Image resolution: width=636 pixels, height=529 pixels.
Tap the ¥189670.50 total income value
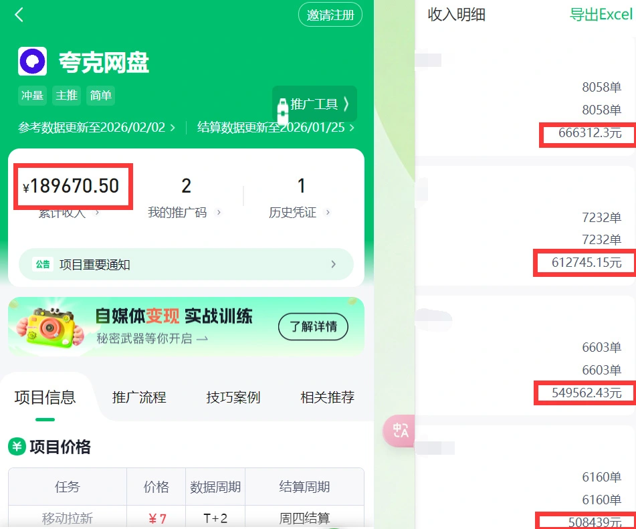pyautogui.click(x=72, y=186)
